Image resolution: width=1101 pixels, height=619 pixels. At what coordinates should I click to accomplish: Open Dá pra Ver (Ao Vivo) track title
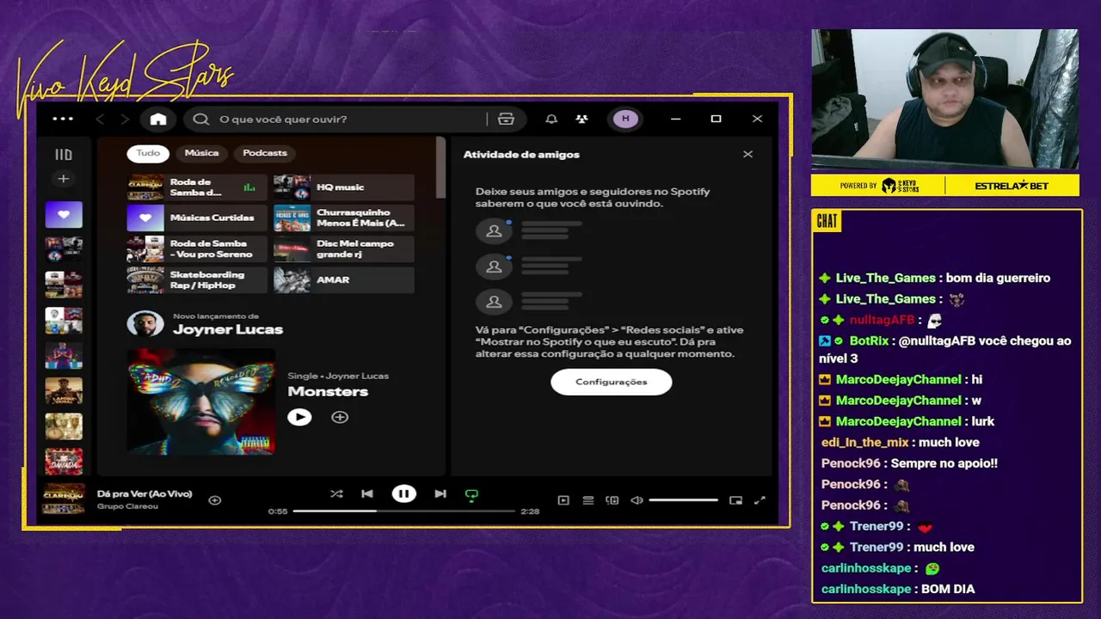[145, 493]
